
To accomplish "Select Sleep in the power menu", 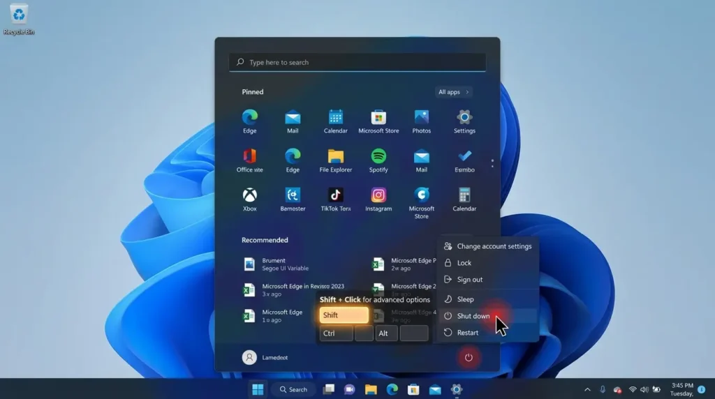I will click(x=488, y=299).
